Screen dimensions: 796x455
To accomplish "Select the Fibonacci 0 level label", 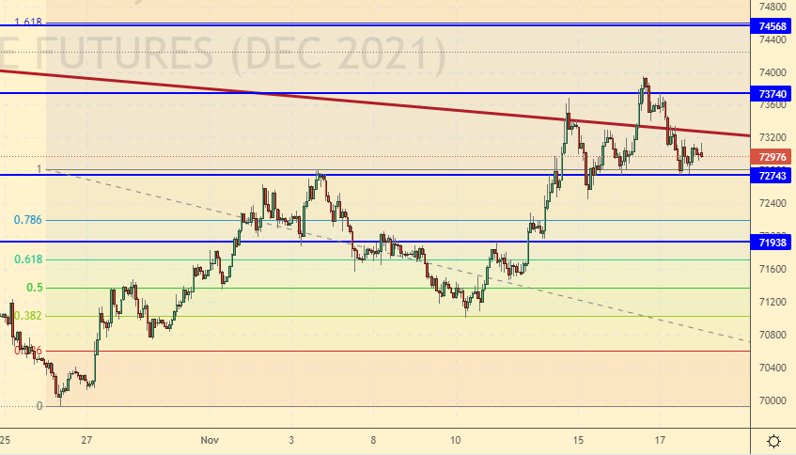I will point(39,406).
